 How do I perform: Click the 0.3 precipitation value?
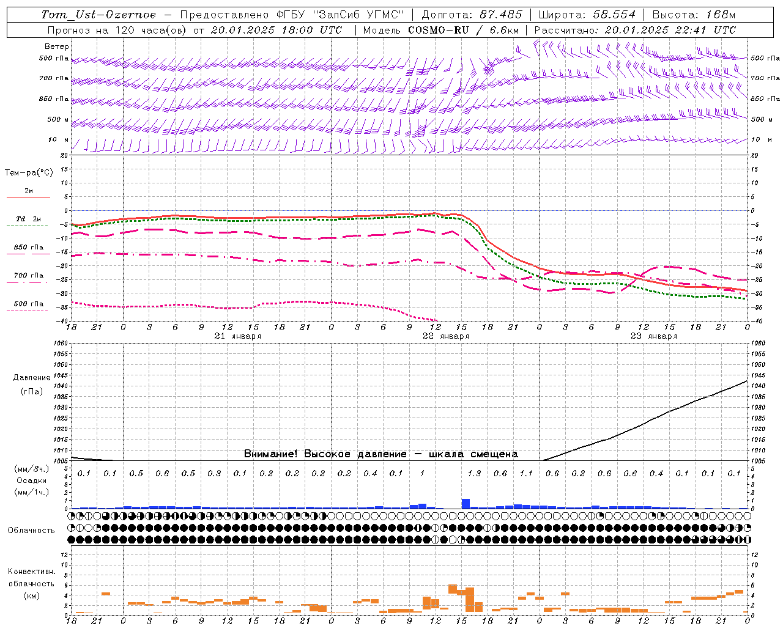click(214, 473)
